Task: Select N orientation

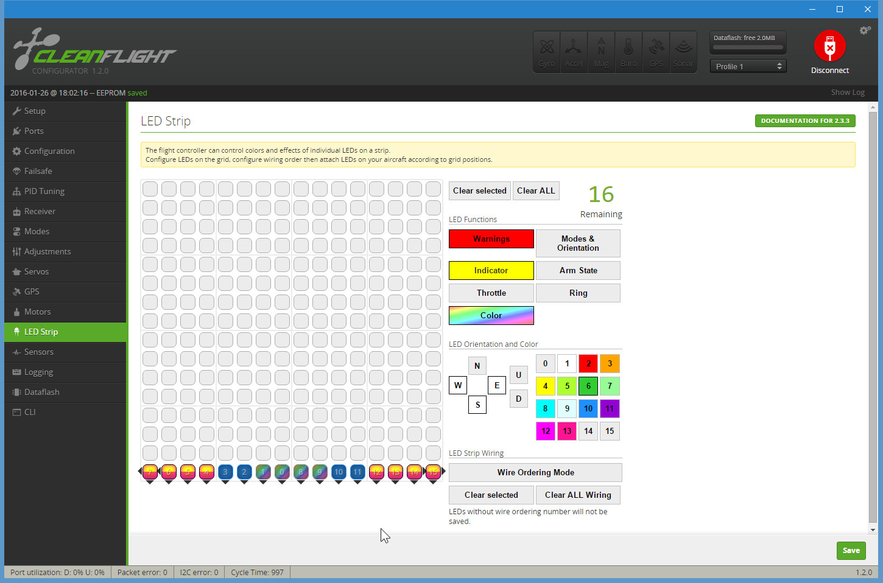Action: pos(477,366)
